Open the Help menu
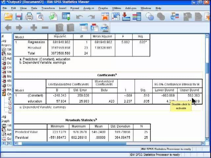 click(158, 8)
